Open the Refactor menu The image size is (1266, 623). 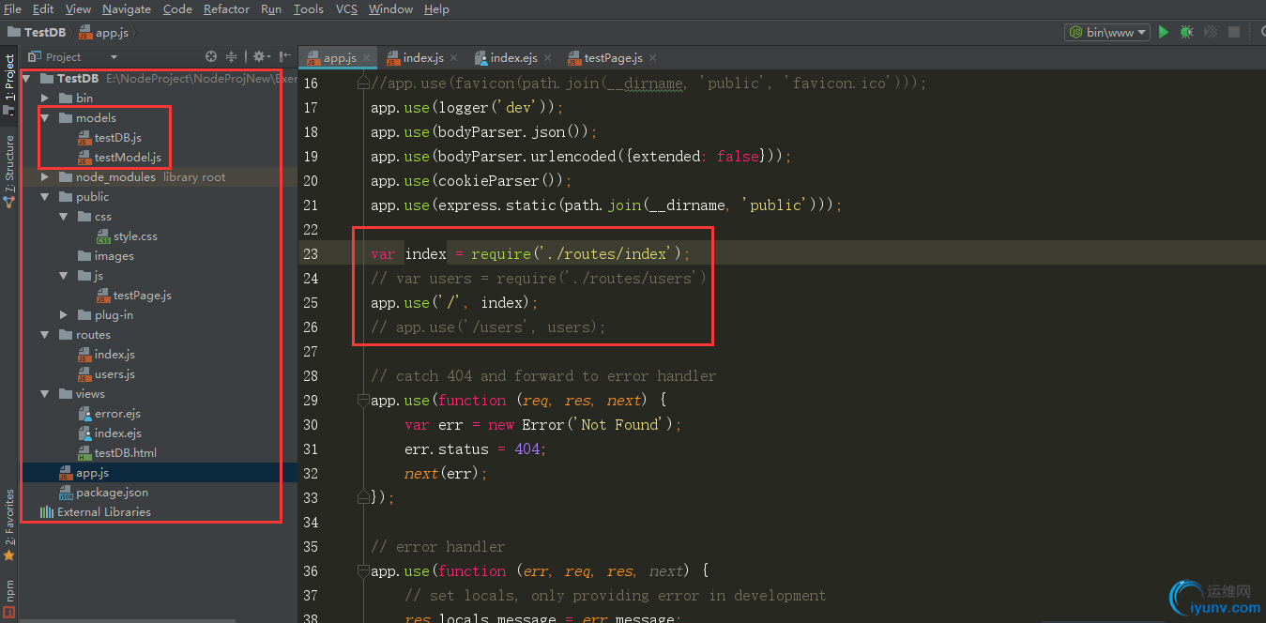tap(226, 8)
